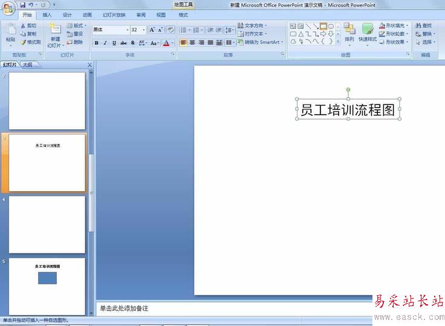Decrease font size with the small A button

pyautogui.click(x=160, y=30)
